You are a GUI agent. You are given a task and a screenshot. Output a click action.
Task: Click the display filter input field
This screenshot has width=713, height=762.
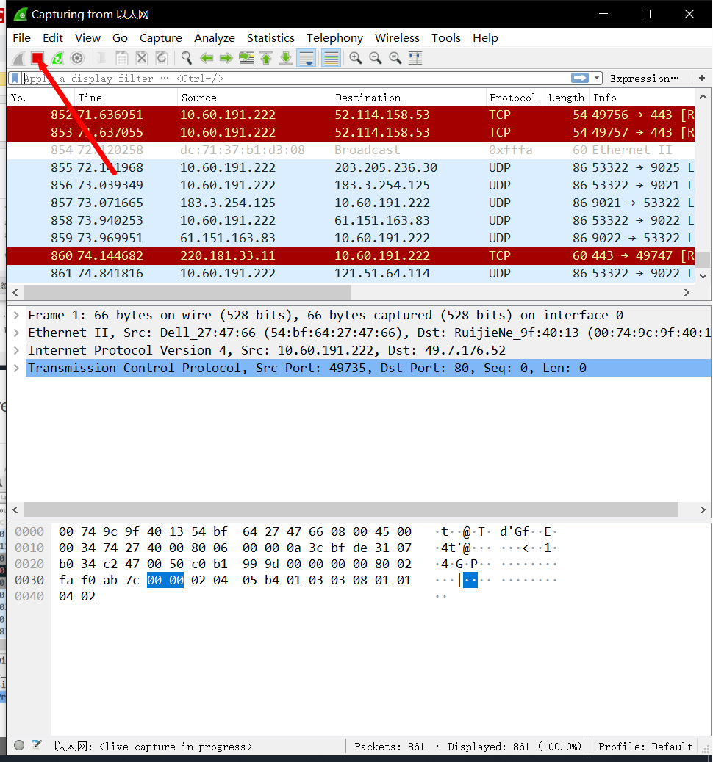pyautogui.click(x=297, y=79)
